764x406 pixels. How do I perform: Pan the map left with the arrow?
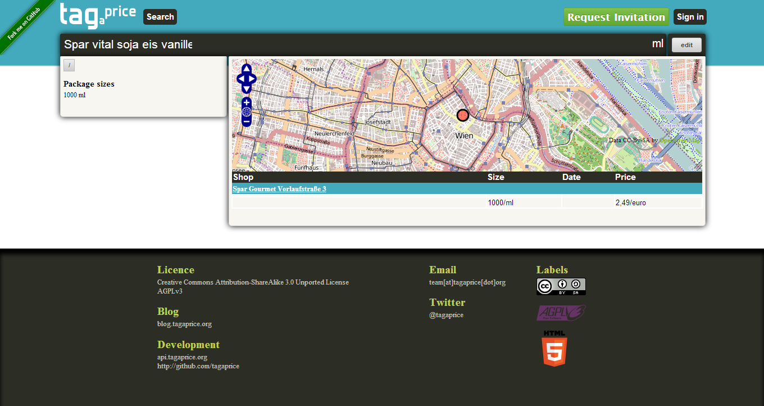(x=241, y=79)
